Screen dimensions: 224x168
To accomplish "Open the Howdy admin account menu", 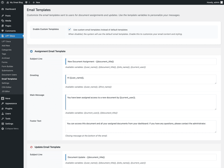I will (x=215, y=2).
